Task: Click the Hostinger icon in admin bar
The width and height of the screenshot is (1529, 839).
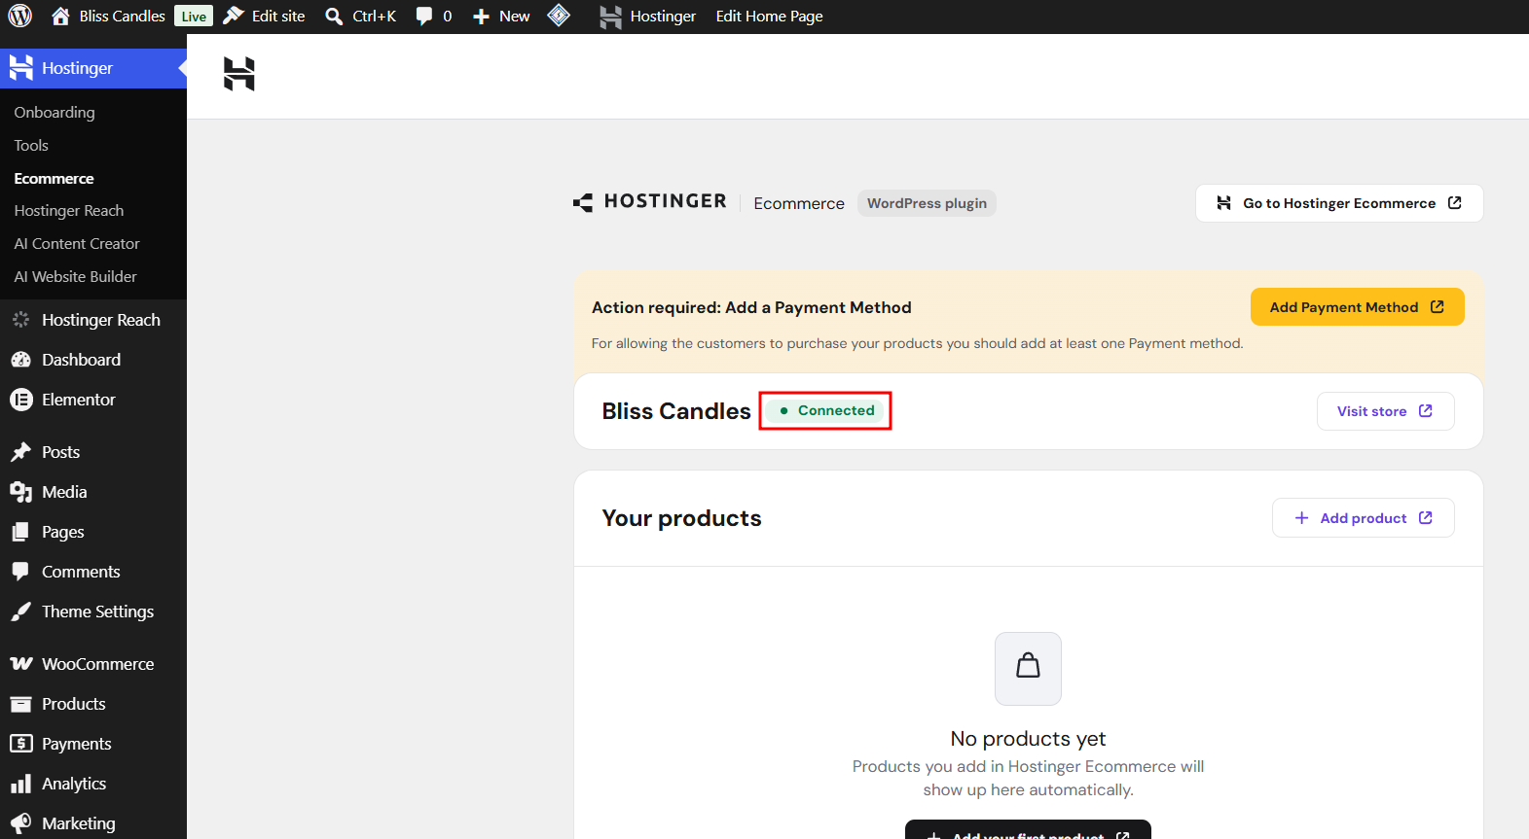Action: [x=610, y=17]
